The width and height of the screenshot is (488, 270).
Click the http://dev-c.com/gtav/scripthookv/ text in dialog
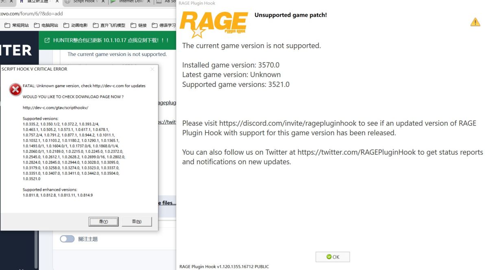point(55,108)
